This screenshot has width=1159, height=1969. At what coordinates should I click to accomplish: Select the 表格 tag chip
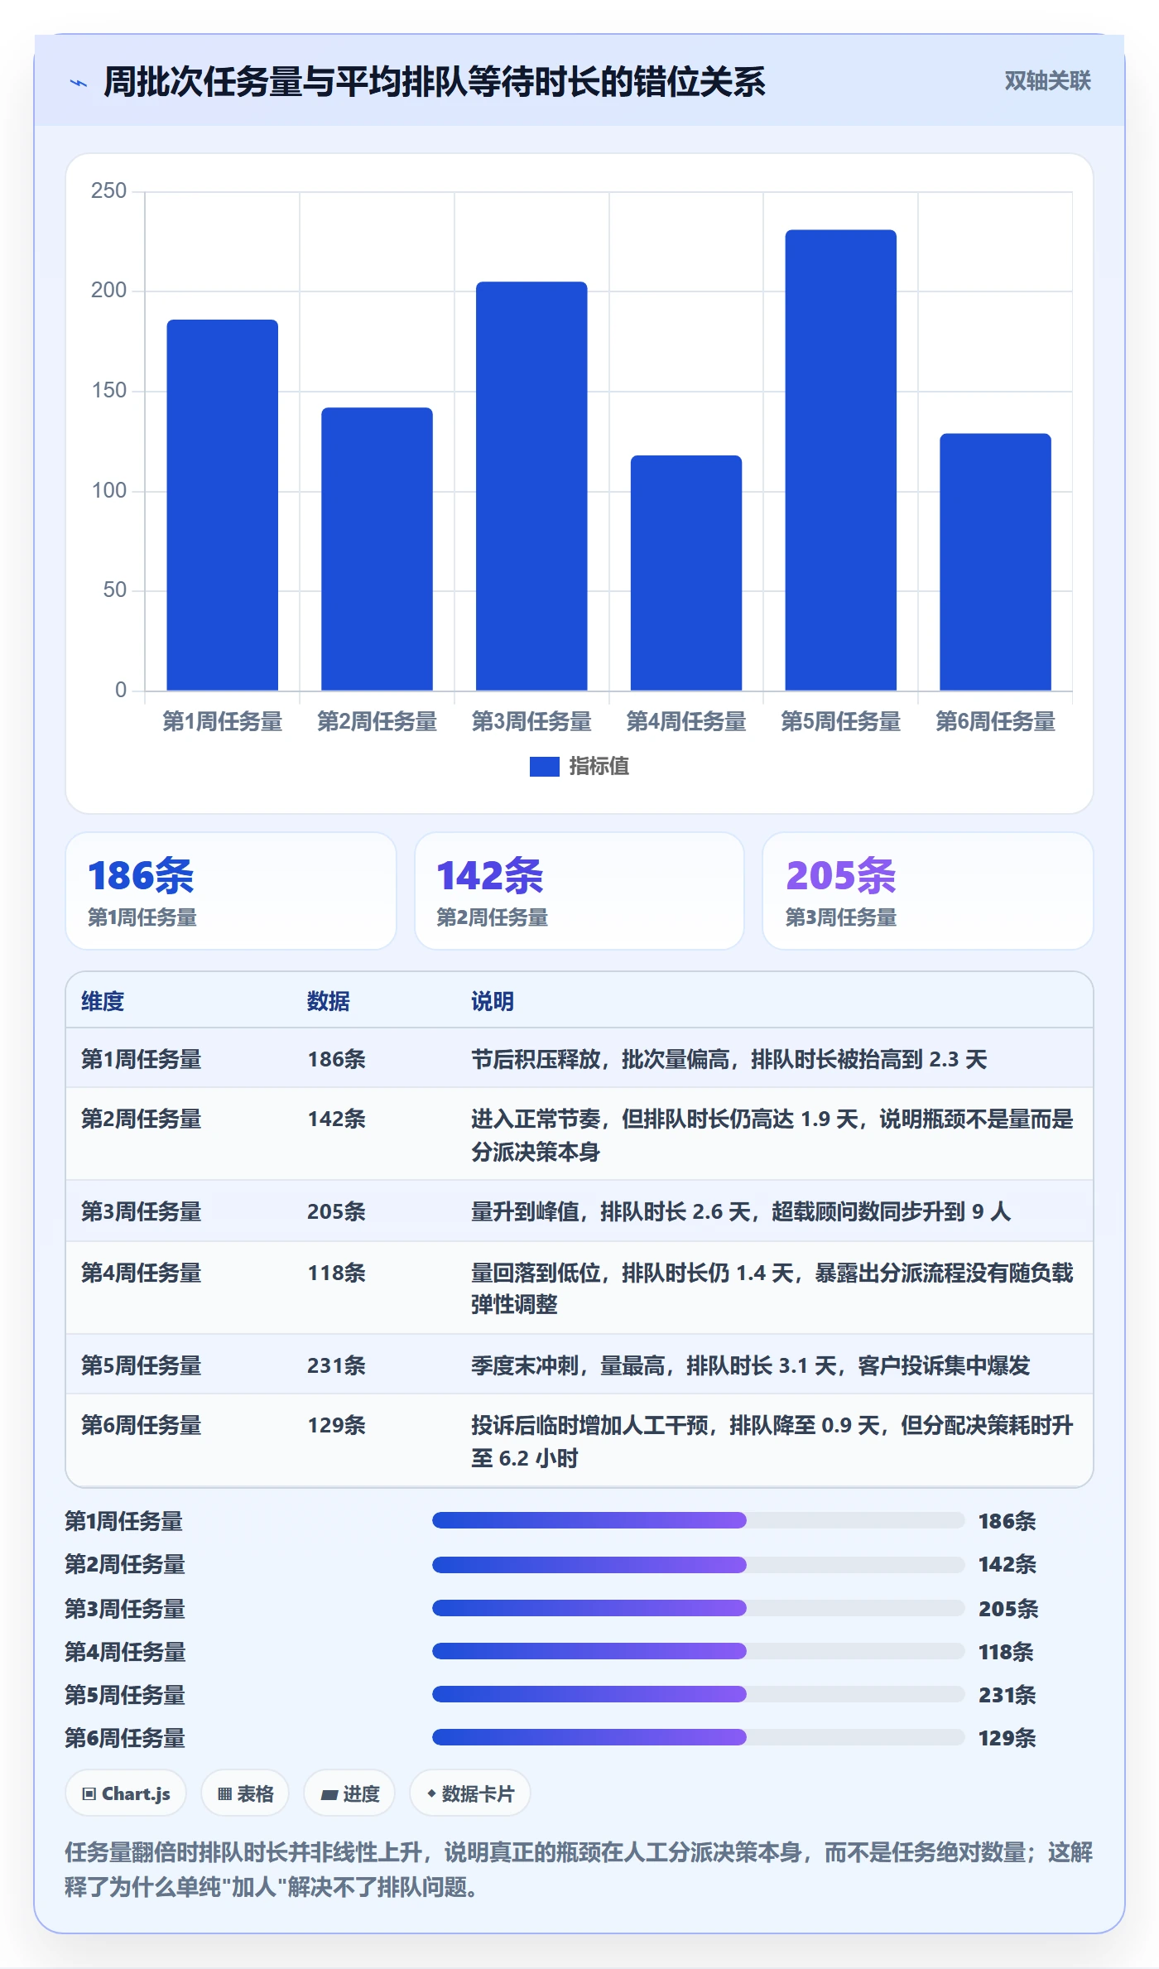(x=245, y=1793)
